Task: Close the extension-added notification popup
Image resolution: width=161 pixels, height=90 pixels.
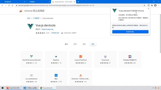Action: tap(148, 8)
